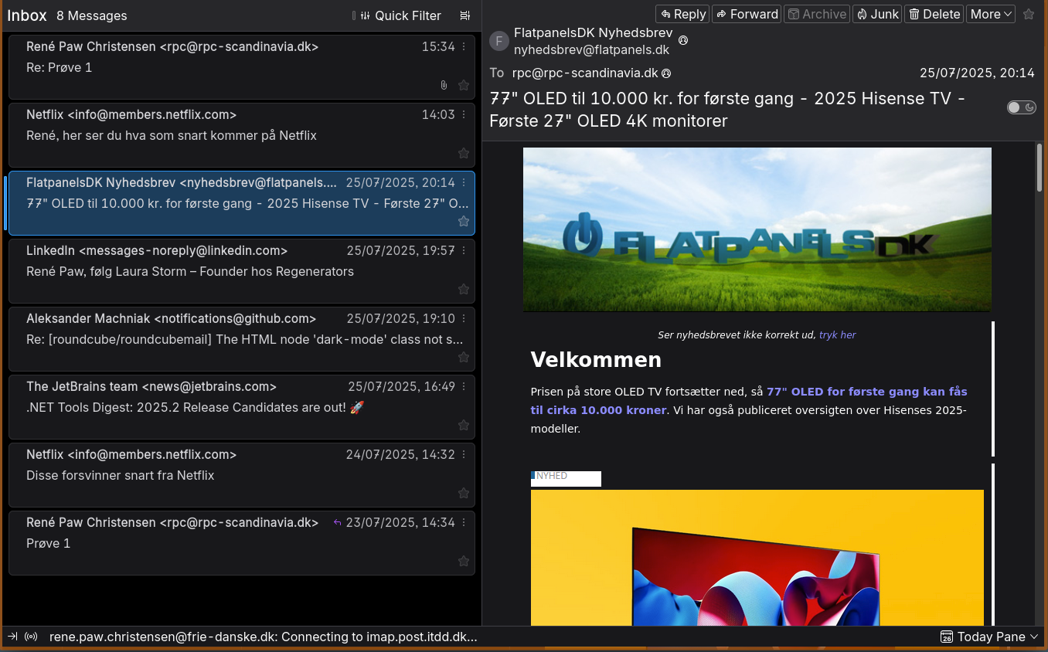This screenshot has height=652, width=1048.
Task: Open the kebab menu on the FlatpanelsDK message row
Action: [x=464, y=183]
